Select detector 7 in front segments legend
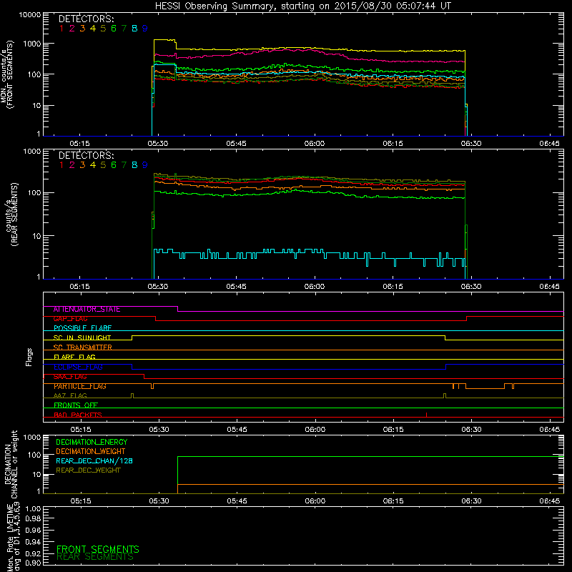Viewport: 572px width, 572px height. coord(124,29)
